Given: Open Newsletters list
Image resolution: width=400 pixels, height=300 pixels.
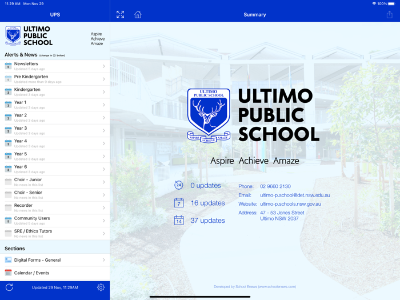Looking at the screenshot, I should click(55, 66).
